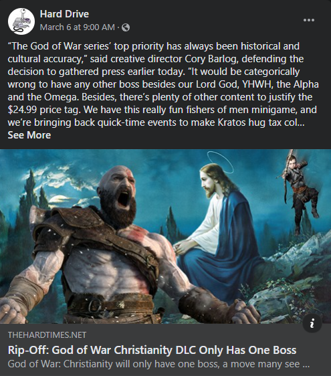Click the archer boy in the image
Screen dimensions: 331x376
point(300,192)
